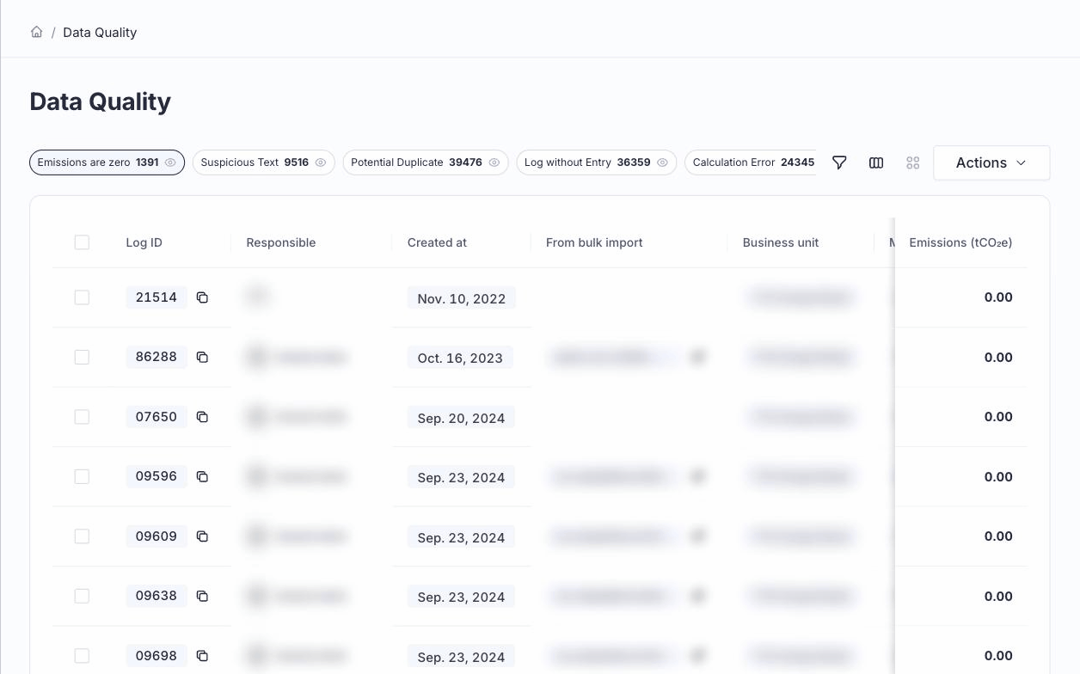Switch to grid view icon
Screen dimensions: 1080x674
913,162
